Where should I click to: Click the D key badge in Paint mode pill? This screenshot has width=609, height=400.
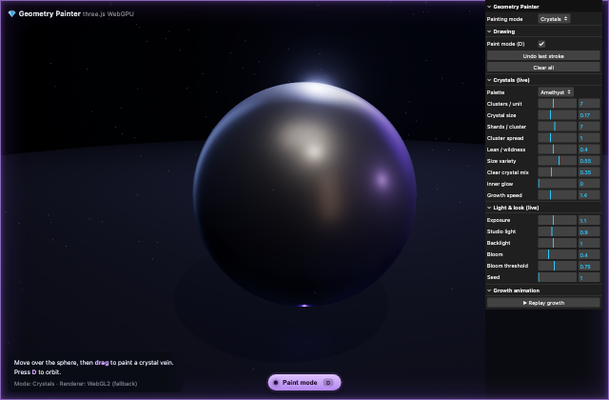328,383
